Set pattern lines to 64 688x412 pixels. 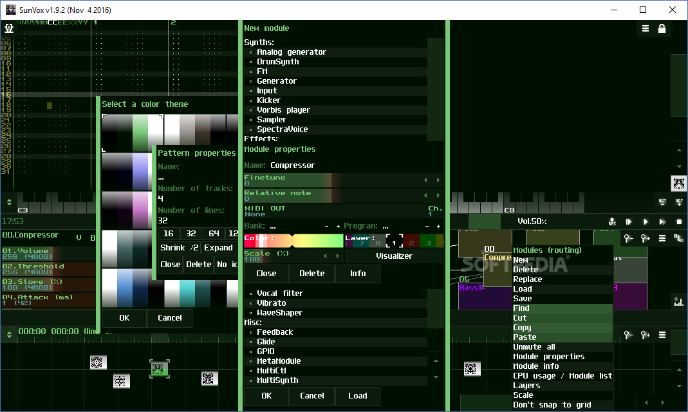214,234
